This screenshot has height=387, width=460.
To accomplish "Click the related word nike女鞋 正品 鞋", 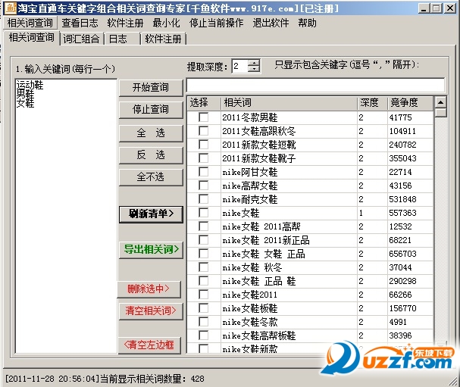I will pyautogui.click(x=258, y=281).
